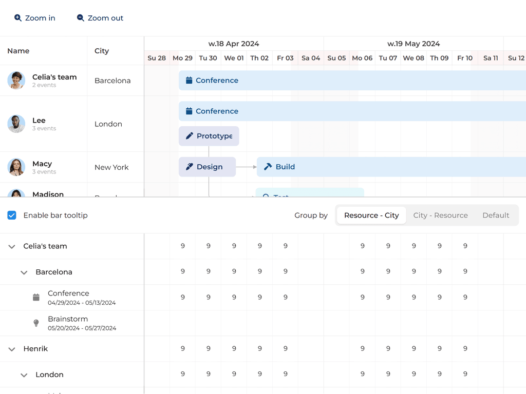The height and width of the screenshot is (394, 526).
Task: Click calendar icon beside Conference in list
Action: click(x=36, y=298)
